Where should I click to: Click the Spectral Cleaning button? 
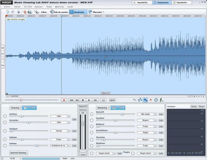coord(18,153)
